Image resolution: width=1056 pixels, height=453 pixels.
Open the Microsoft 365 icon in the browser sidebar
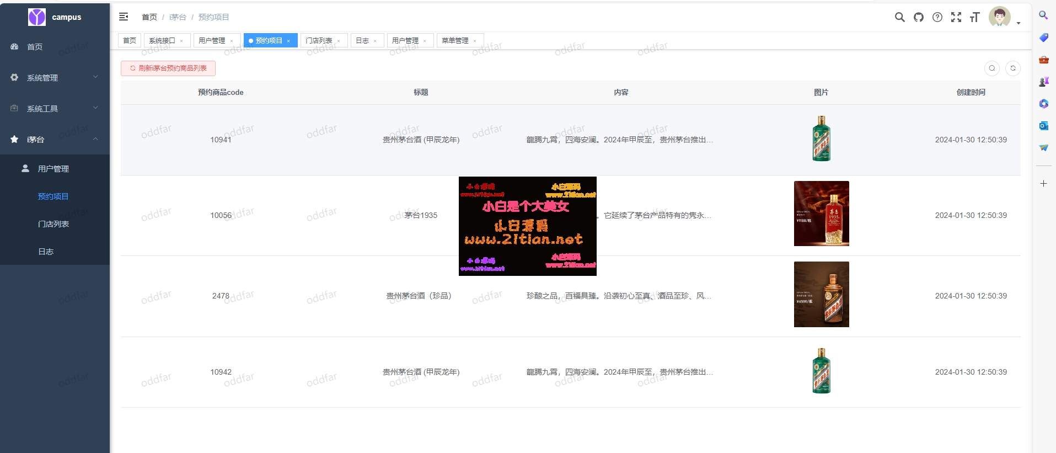[x=1043, y=104]
